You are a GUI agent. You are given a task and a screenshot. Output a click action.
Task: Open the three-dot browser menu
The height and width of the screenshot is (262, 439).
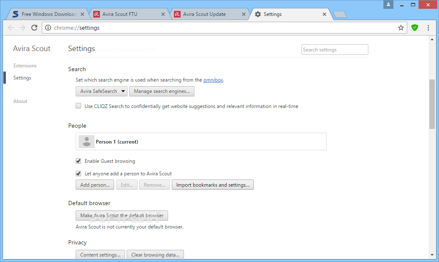[x=428, y=28]
